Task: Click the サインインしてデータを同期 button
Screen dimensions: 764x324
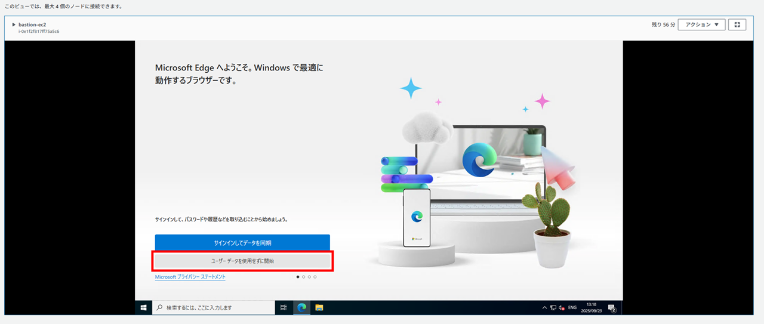Action: coord(242,242)
